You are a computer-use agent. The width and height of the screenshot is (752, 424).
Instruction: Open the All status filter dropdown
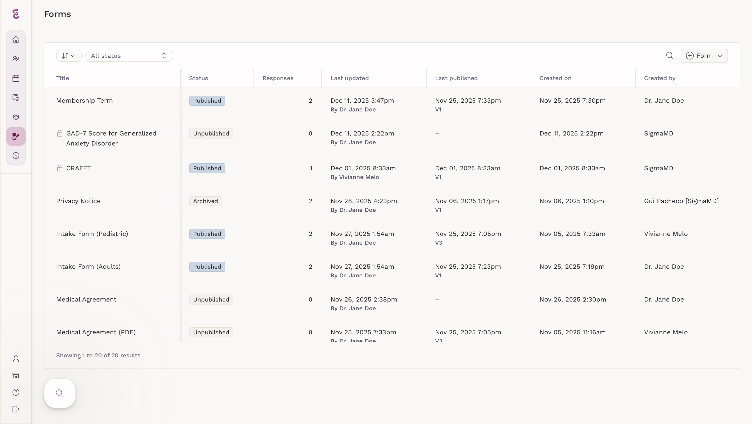click(129, 56)
